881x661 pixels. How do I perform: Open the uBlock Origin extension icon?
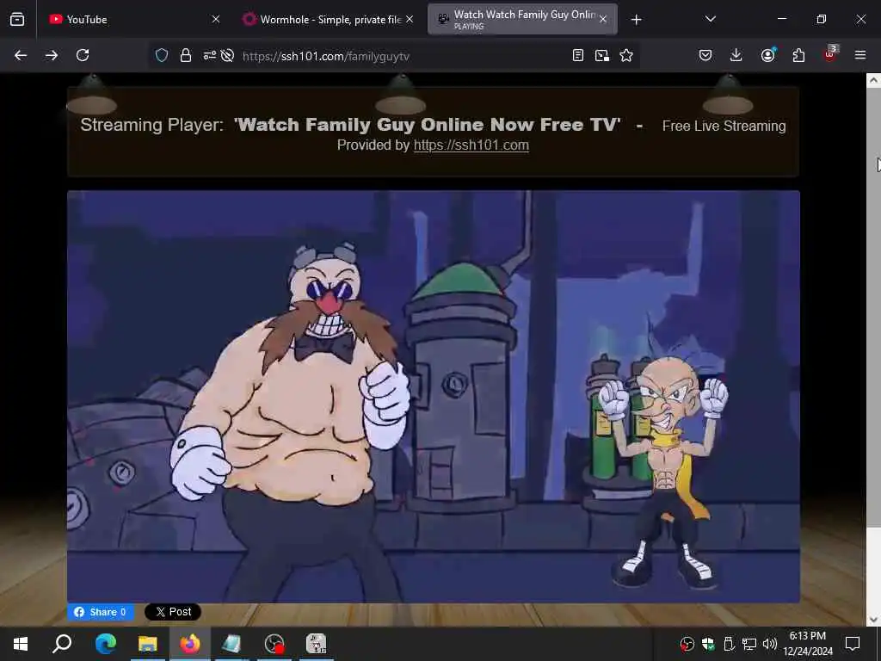click(x=830, y=54)
